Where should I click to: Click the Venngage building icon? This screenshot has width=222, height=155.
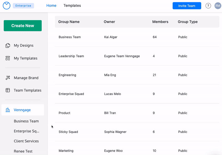click(8, 110)
